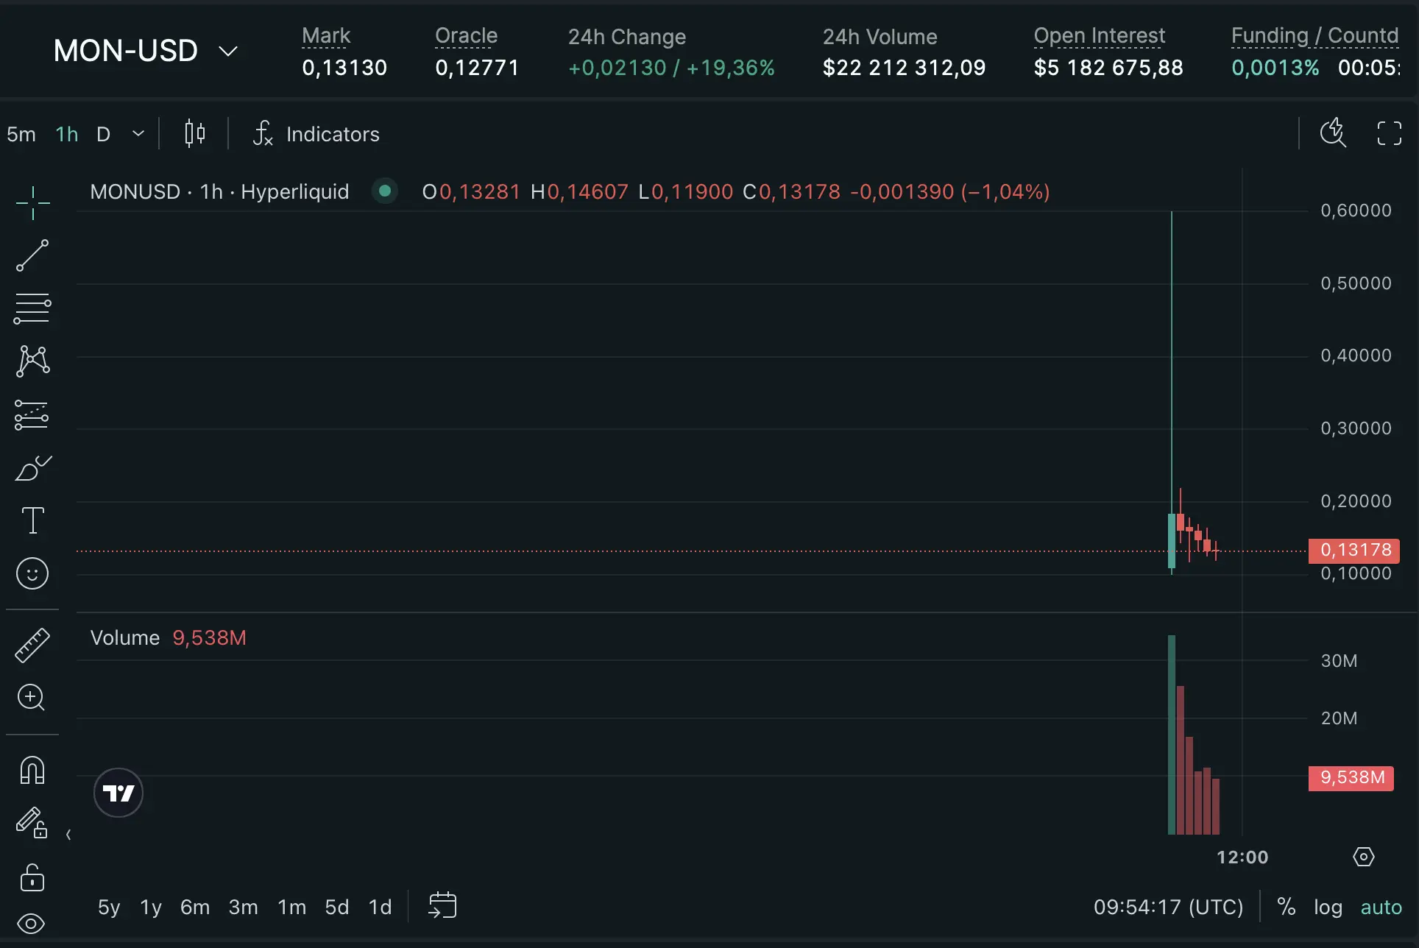Open the Indicators menu

click(316, 134)
